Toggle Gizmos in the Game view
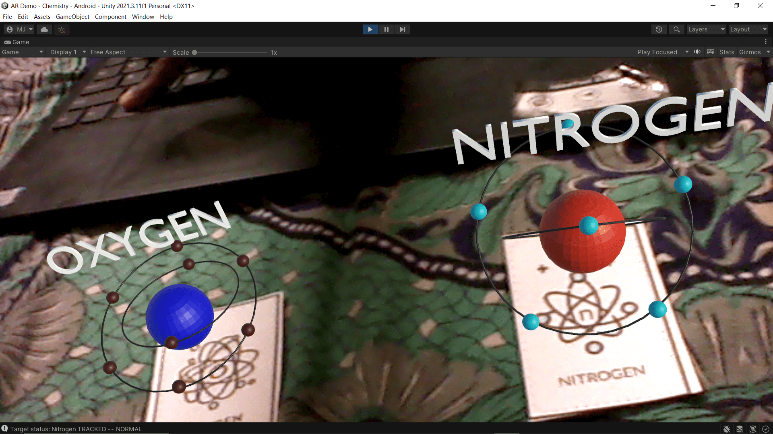The height and width of the screenshot is (434, 773). [x=750, y=52]
